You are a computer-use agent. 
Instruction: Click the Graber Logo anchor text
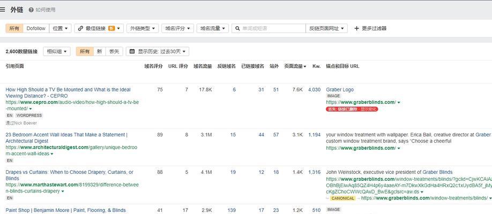click(340, 89)
